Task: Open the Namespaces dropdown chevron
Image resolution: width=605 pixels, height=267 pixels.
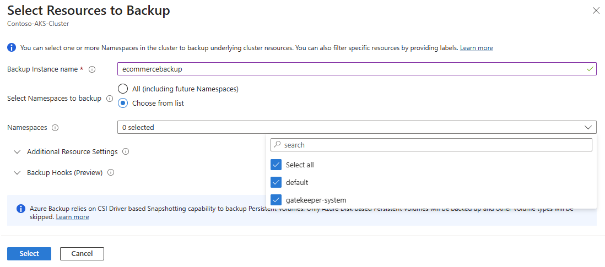Action: tap(588, 128)
